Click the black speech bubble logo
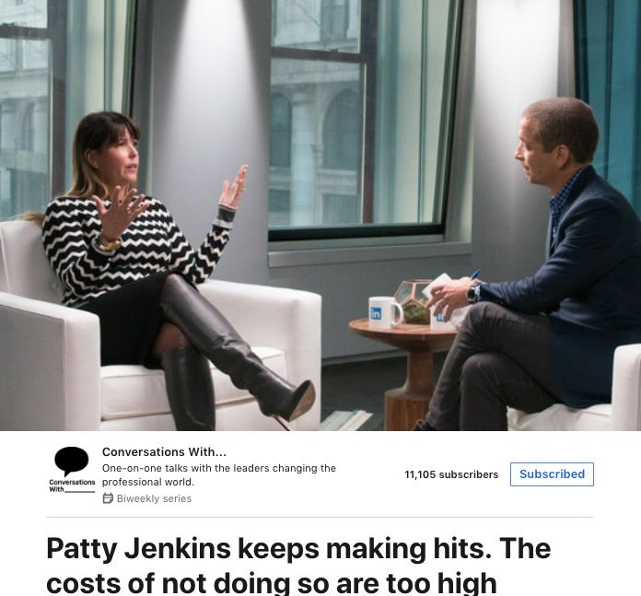 72,462
